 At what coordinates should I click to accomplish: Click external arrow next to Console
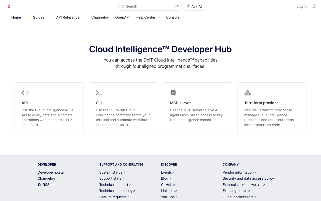click(183, 17)
